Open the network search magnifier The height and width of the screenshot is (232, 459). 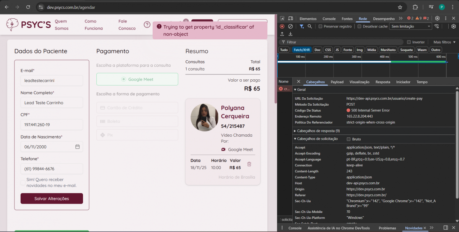coord(310,26)
